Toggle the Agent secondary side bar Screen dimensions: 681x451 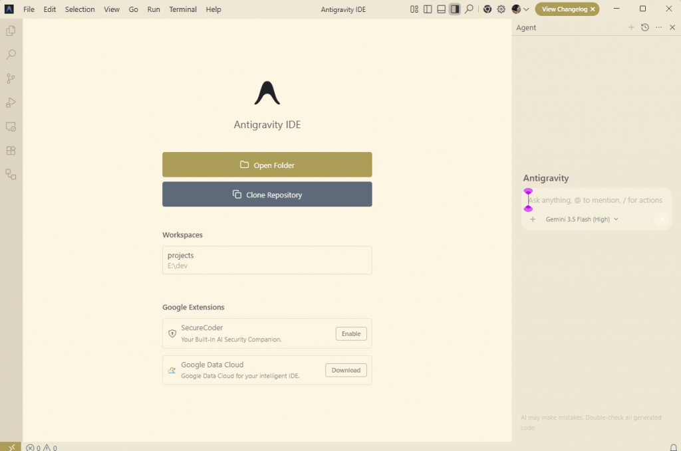[455, 9]
